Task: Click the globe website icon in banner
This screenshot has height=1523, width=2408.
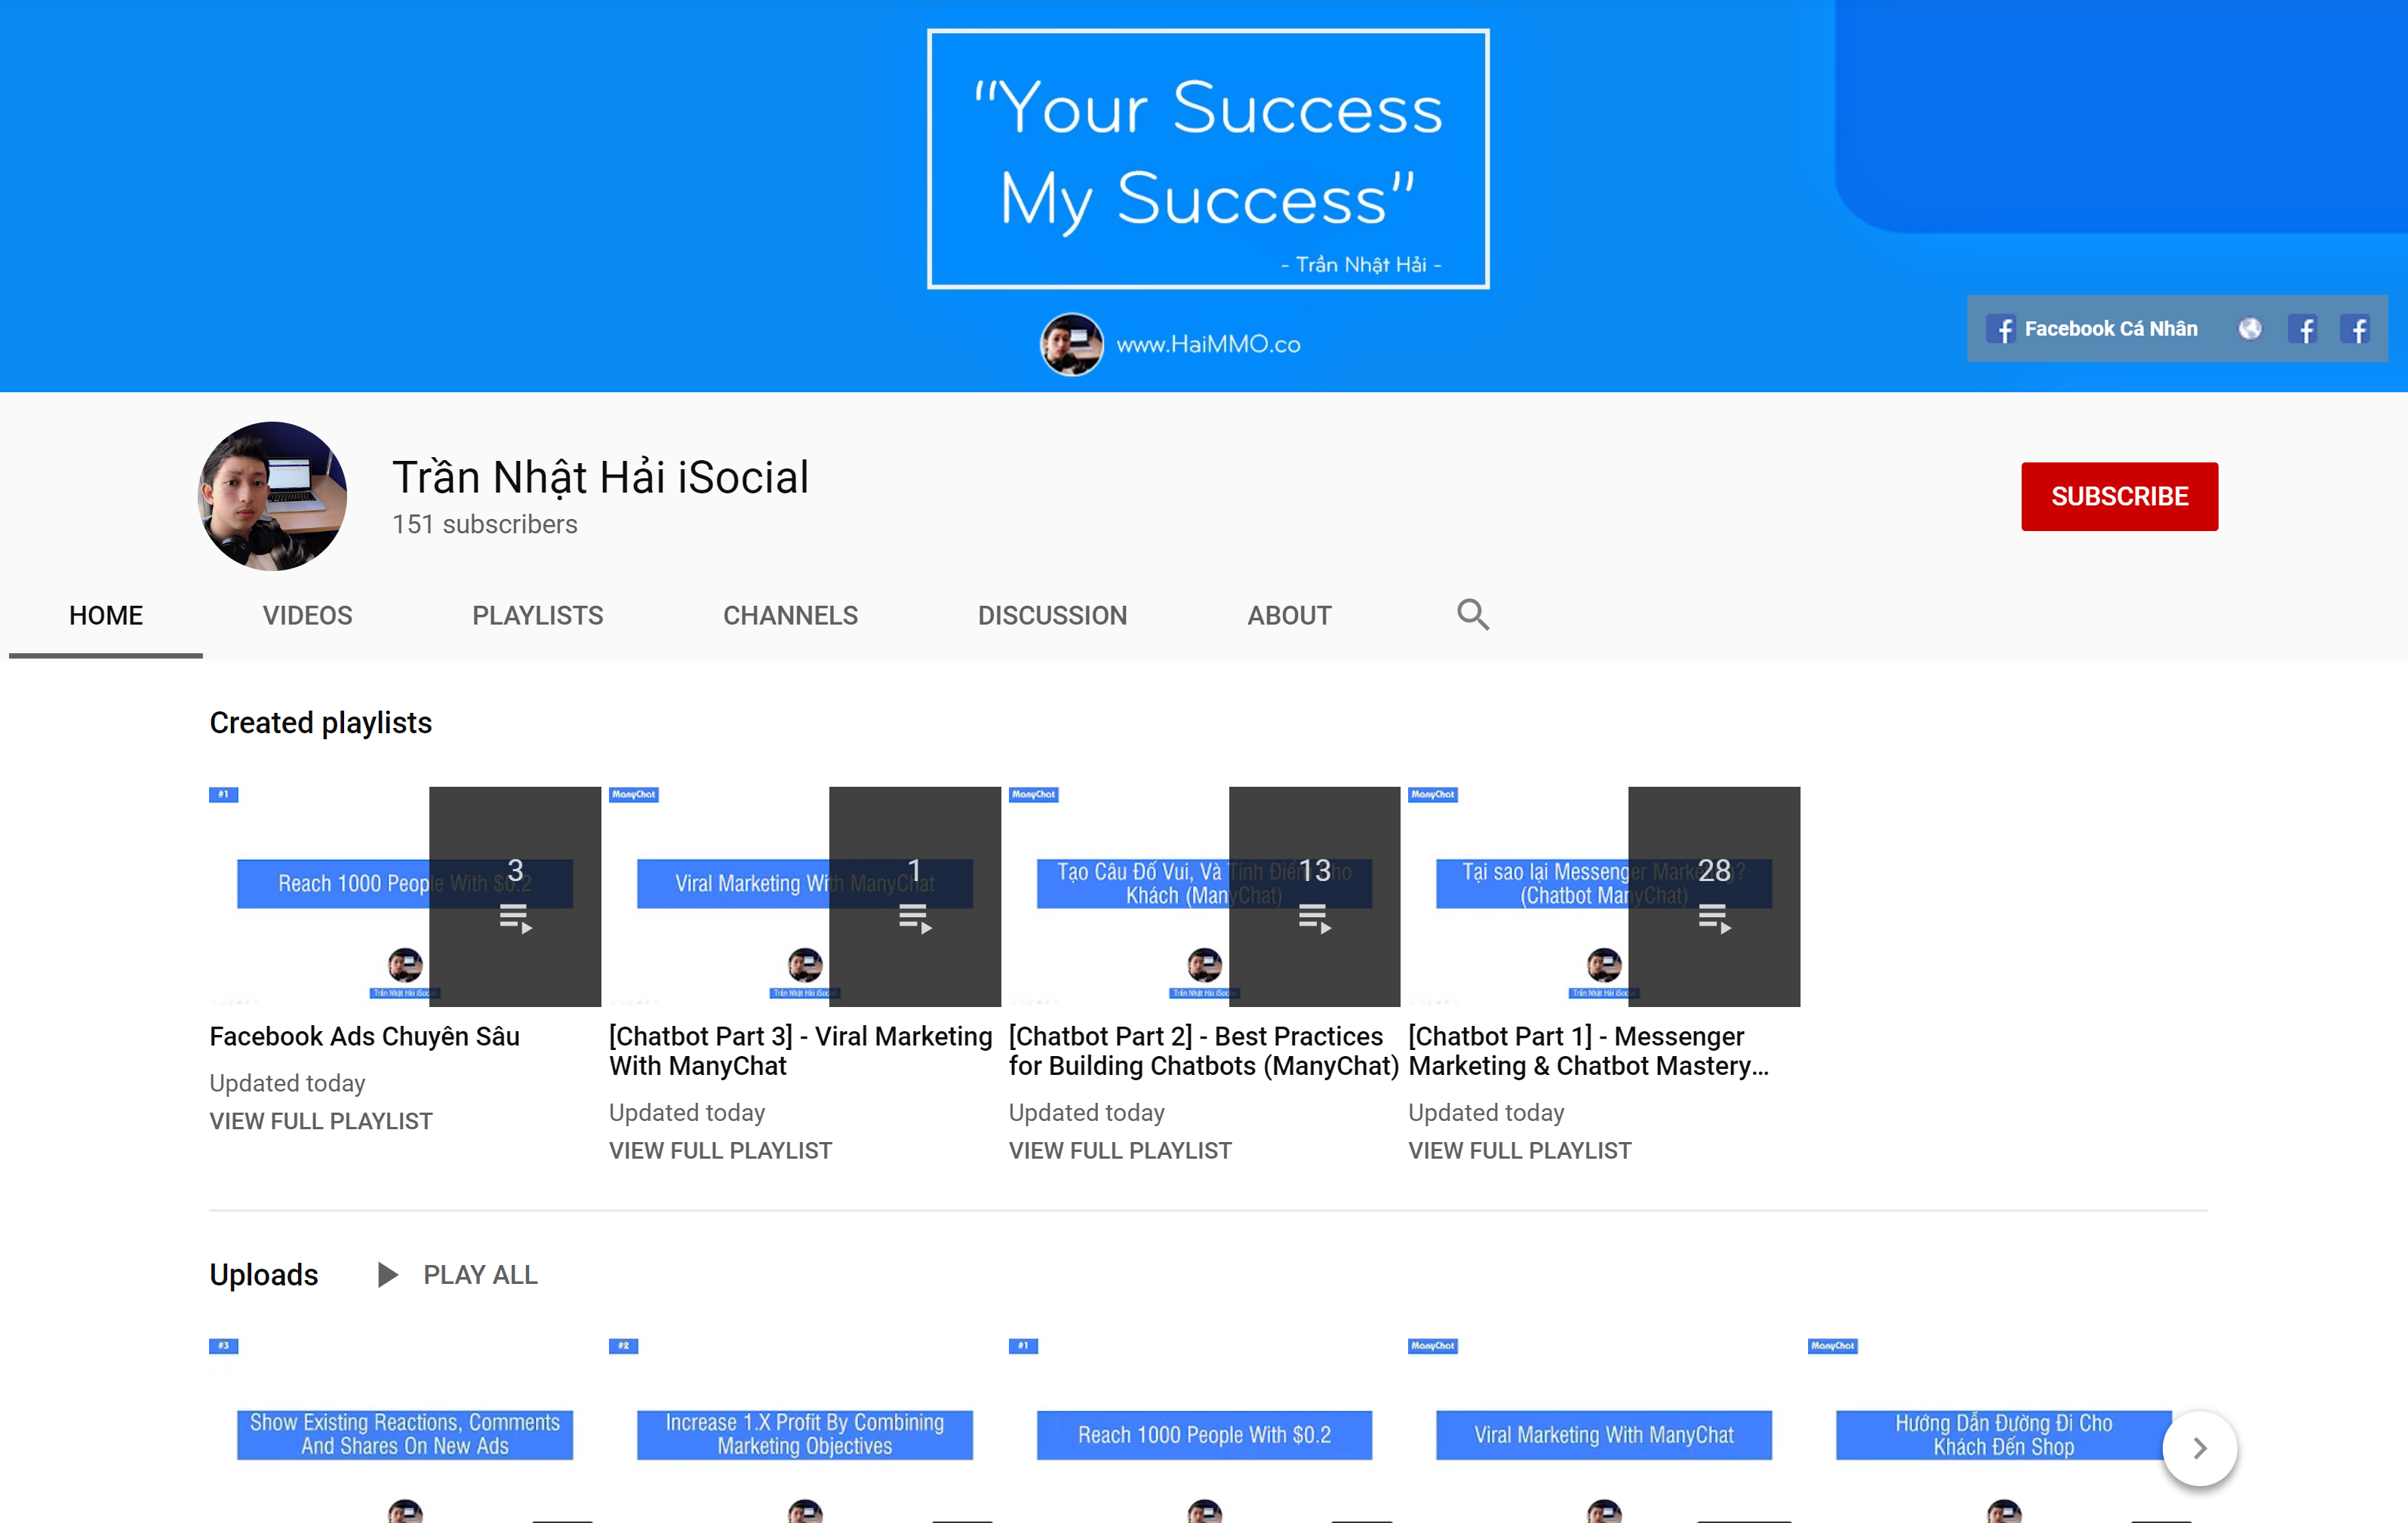Action: (2250, 329)
